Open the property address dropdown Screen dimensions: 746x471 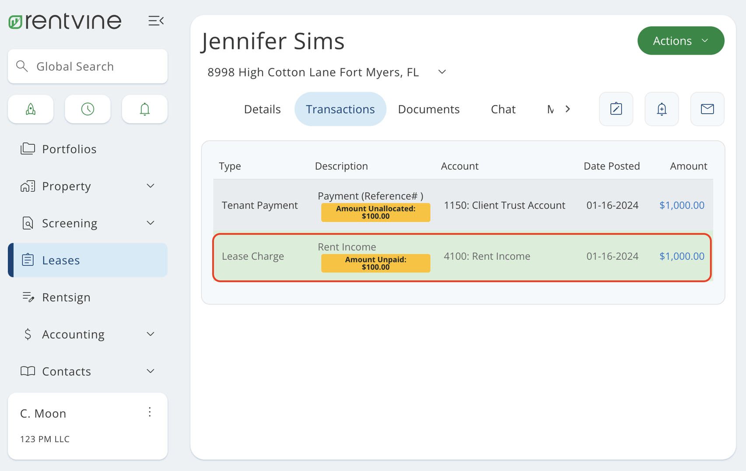[x=442, y=72]
